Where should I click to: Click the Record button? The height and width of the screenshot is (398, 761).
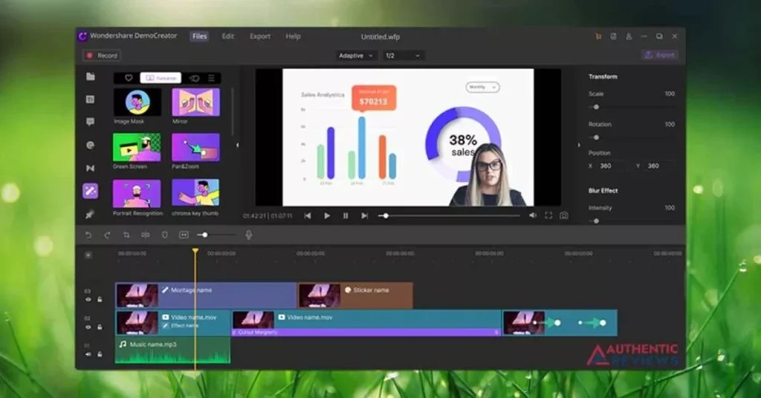click(102, 56)
